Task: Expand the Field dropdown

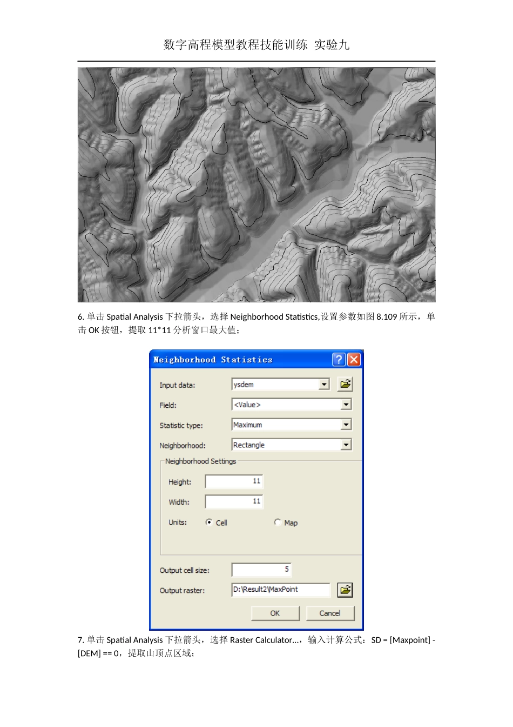Action: point(346,405)
